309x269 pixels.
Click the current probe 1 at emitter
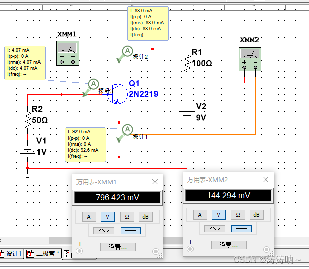pyautogui.click(x=127, y=129)
